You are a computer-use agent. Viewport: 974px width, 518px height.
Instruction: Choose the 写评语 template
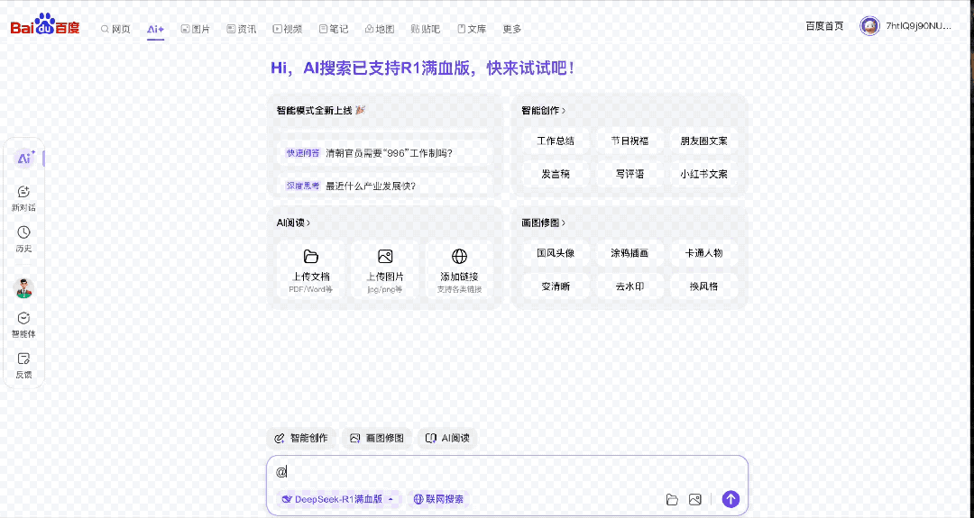(629, 175)
